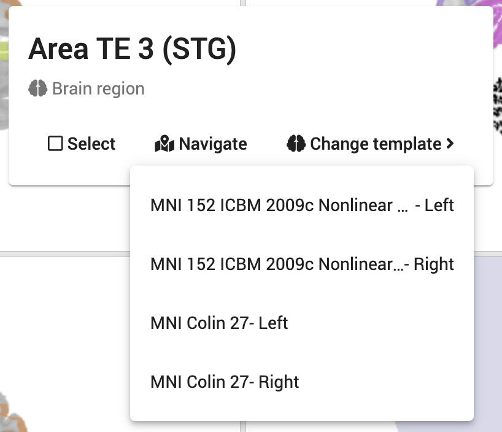Click the "Area TE 3 (STG)" title
Image resolution: width=502 pixels, height=432 pixels.
132,50
